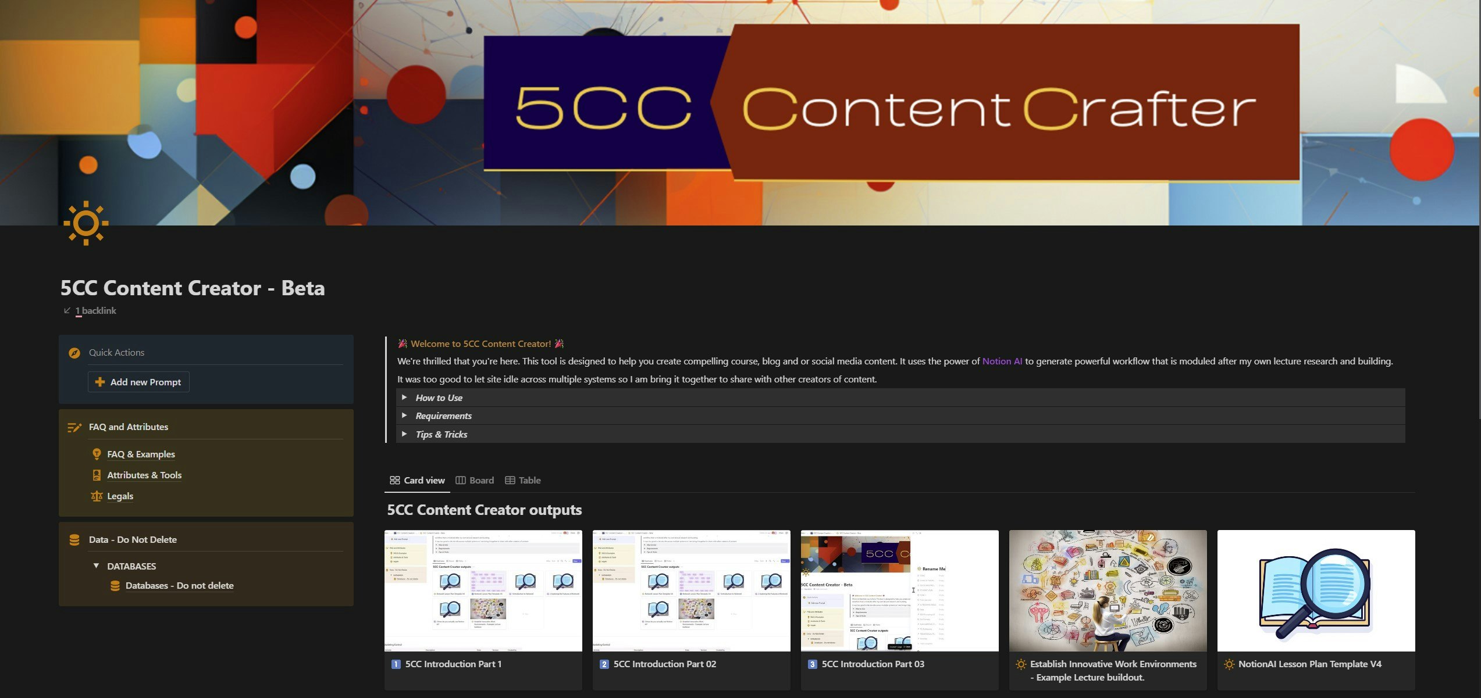The image size is (1481, 698).
Task: Expand the Requirements toggle
Action: (x=404, y=416)
